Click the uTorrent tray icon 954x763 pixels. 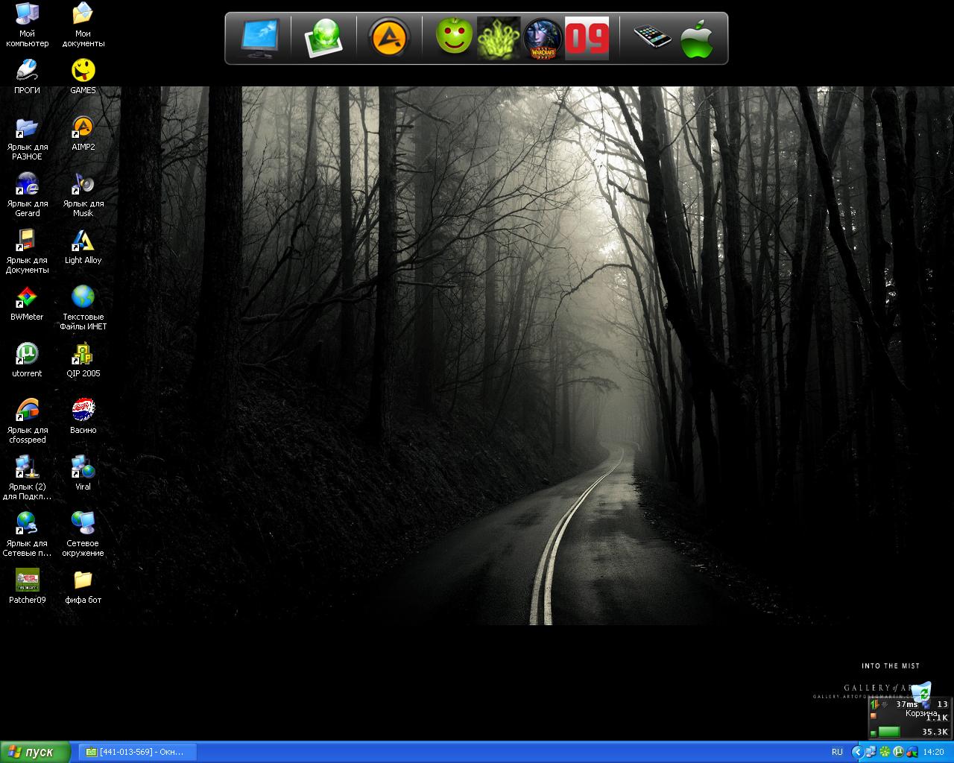coord(898,753)
